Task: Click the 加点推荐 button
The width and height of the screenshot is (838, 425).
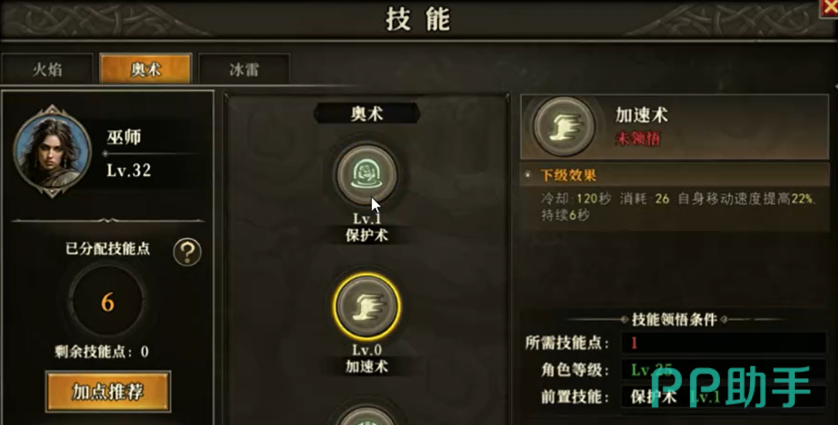Action: pos(108,391)
